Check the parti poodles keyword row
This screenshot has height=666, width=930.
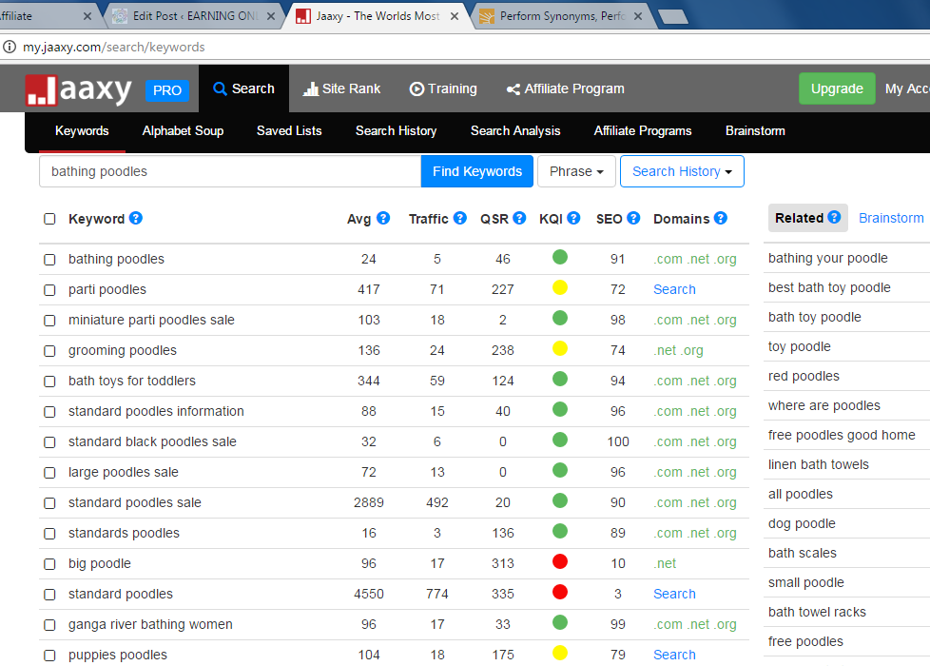[49, 289]
